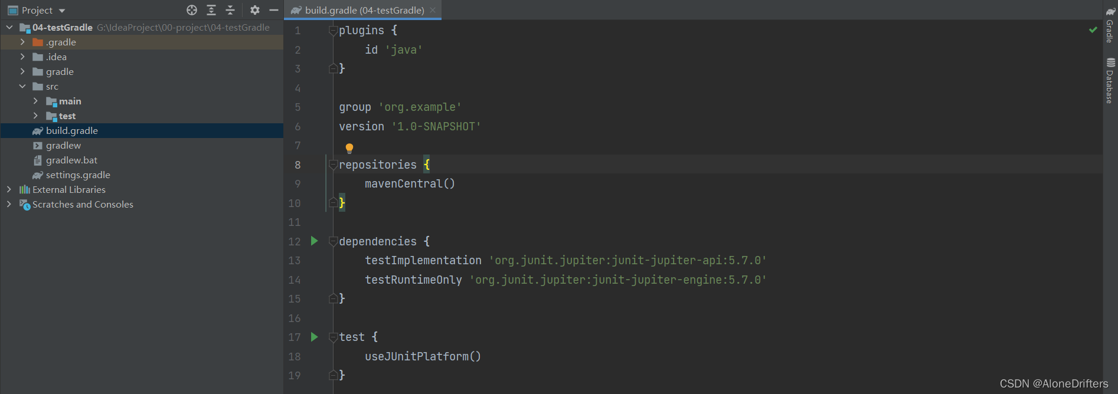Expand External Libraries node
The height and width of the screenshot is (394, 1118).
coord(9,189)
